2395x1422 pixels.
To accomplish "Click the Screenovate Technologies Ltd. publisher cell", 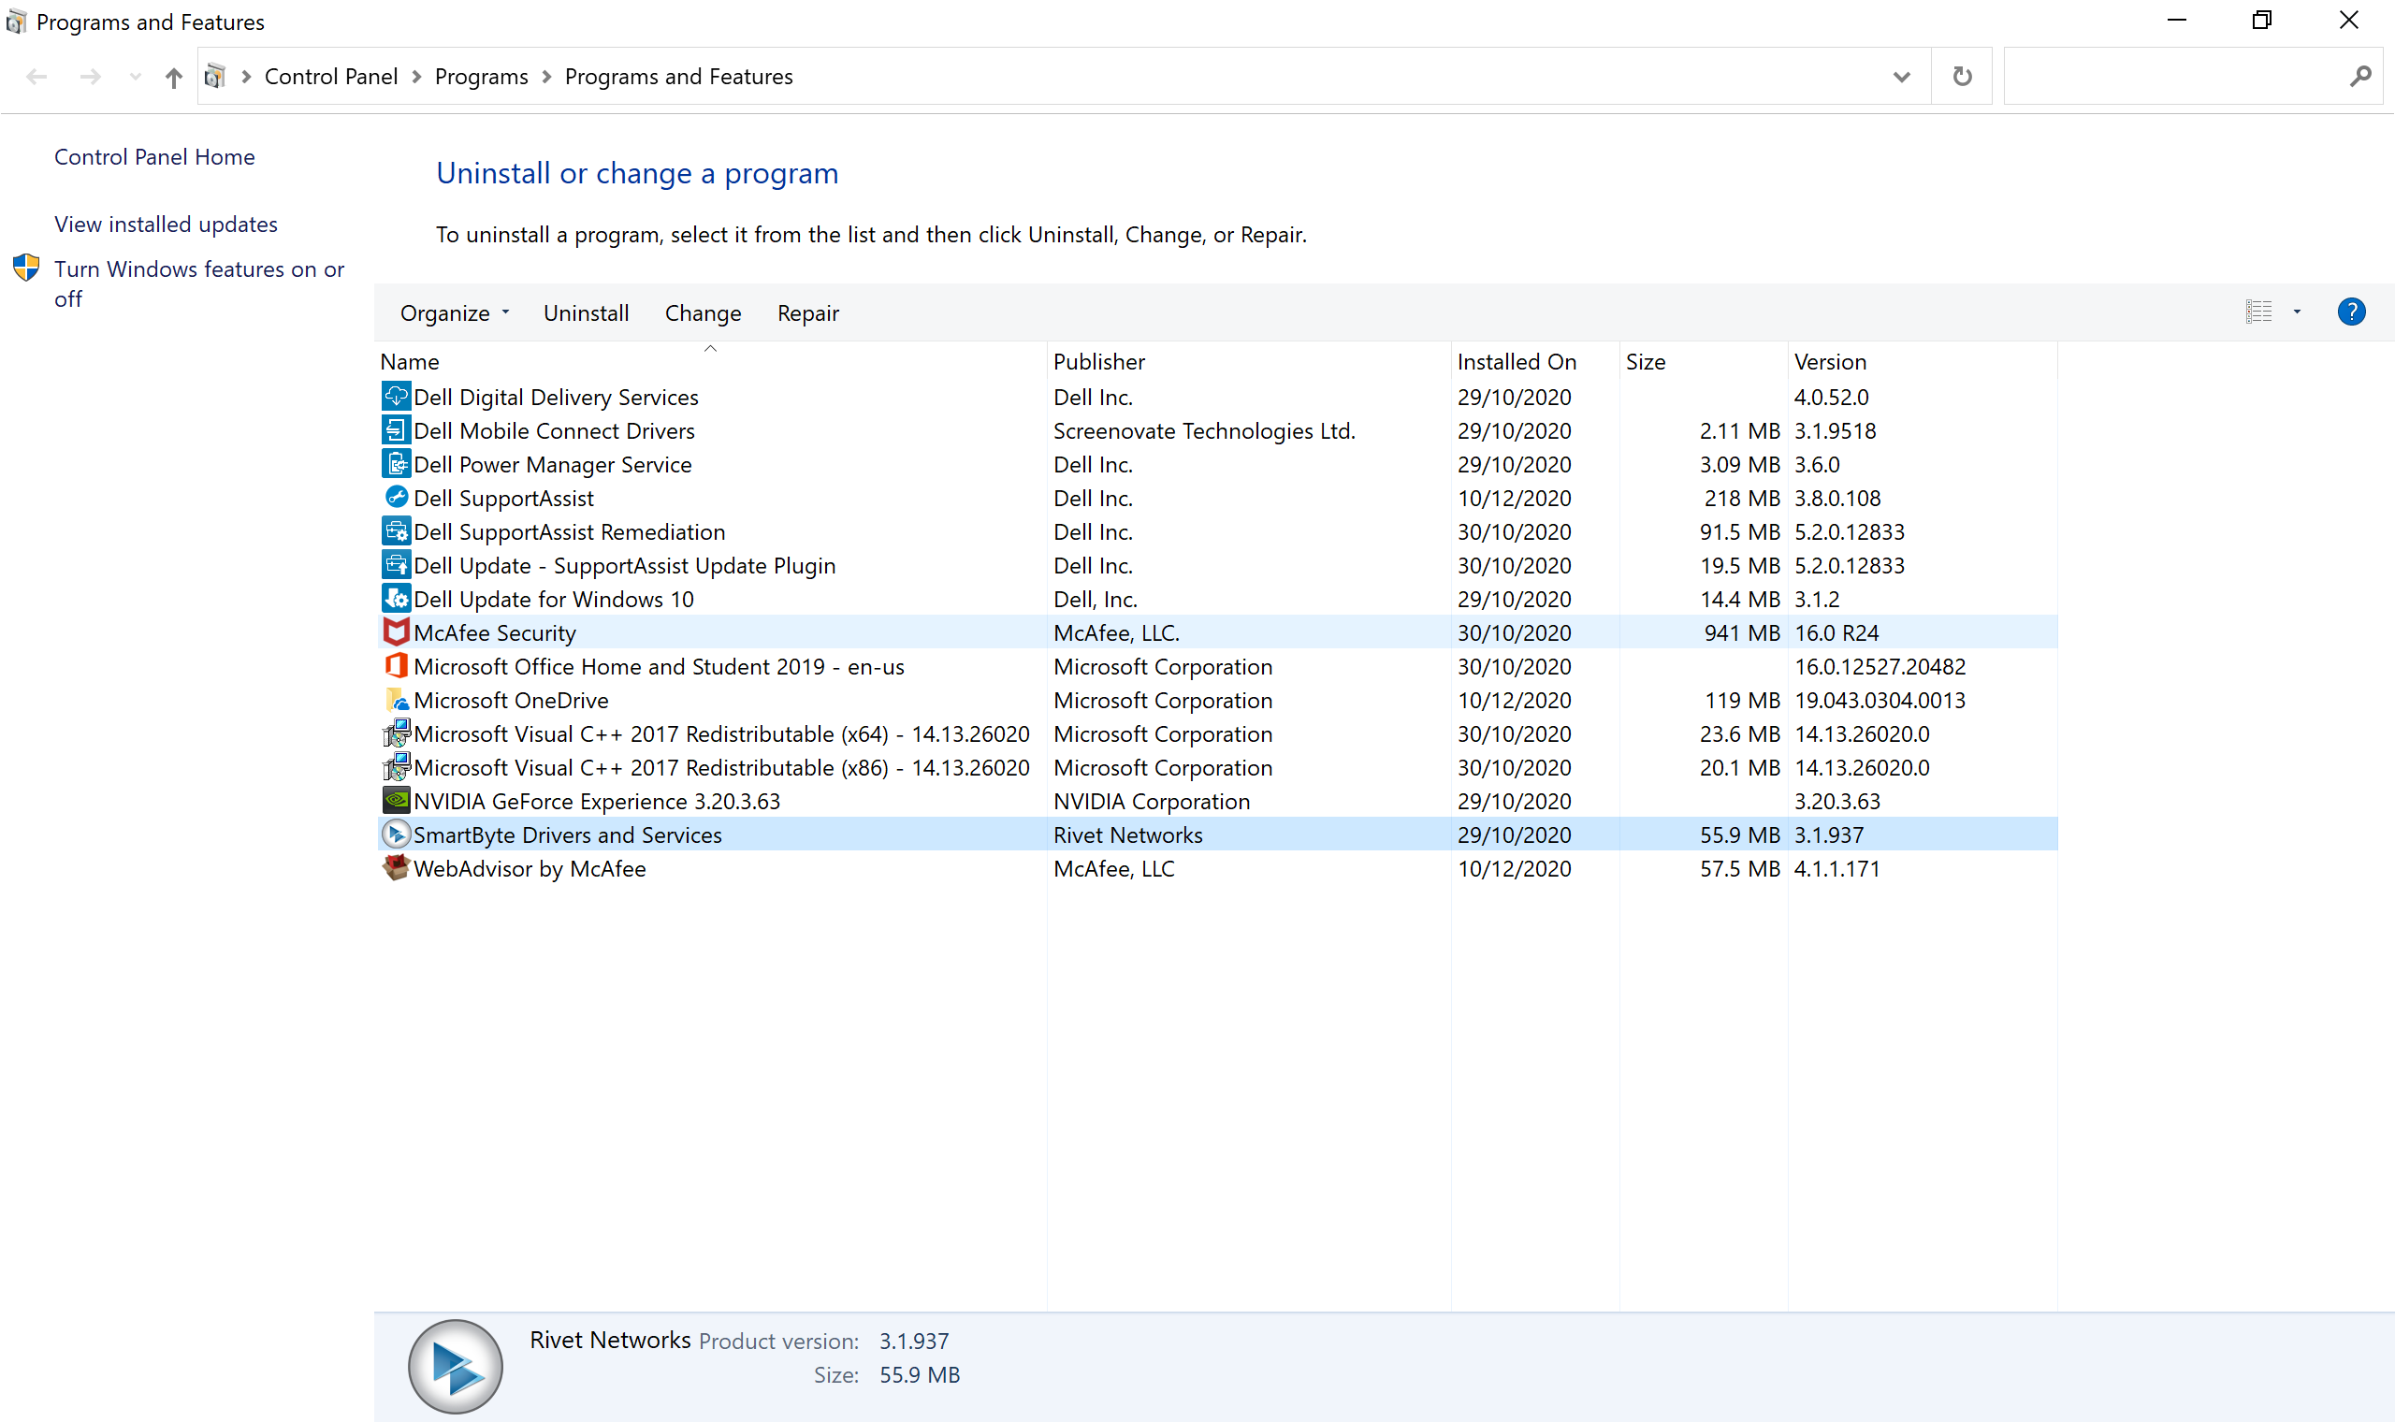I will click(x=1204, y=430).
